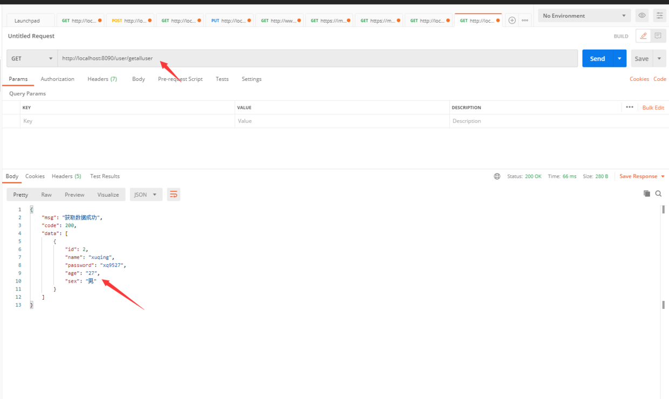Click the request URL input field
This screenshot has width=669, height=399.
(x=318, y=58)
